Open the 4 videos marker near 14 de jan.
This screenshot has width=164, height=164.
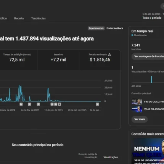(97, 104)
